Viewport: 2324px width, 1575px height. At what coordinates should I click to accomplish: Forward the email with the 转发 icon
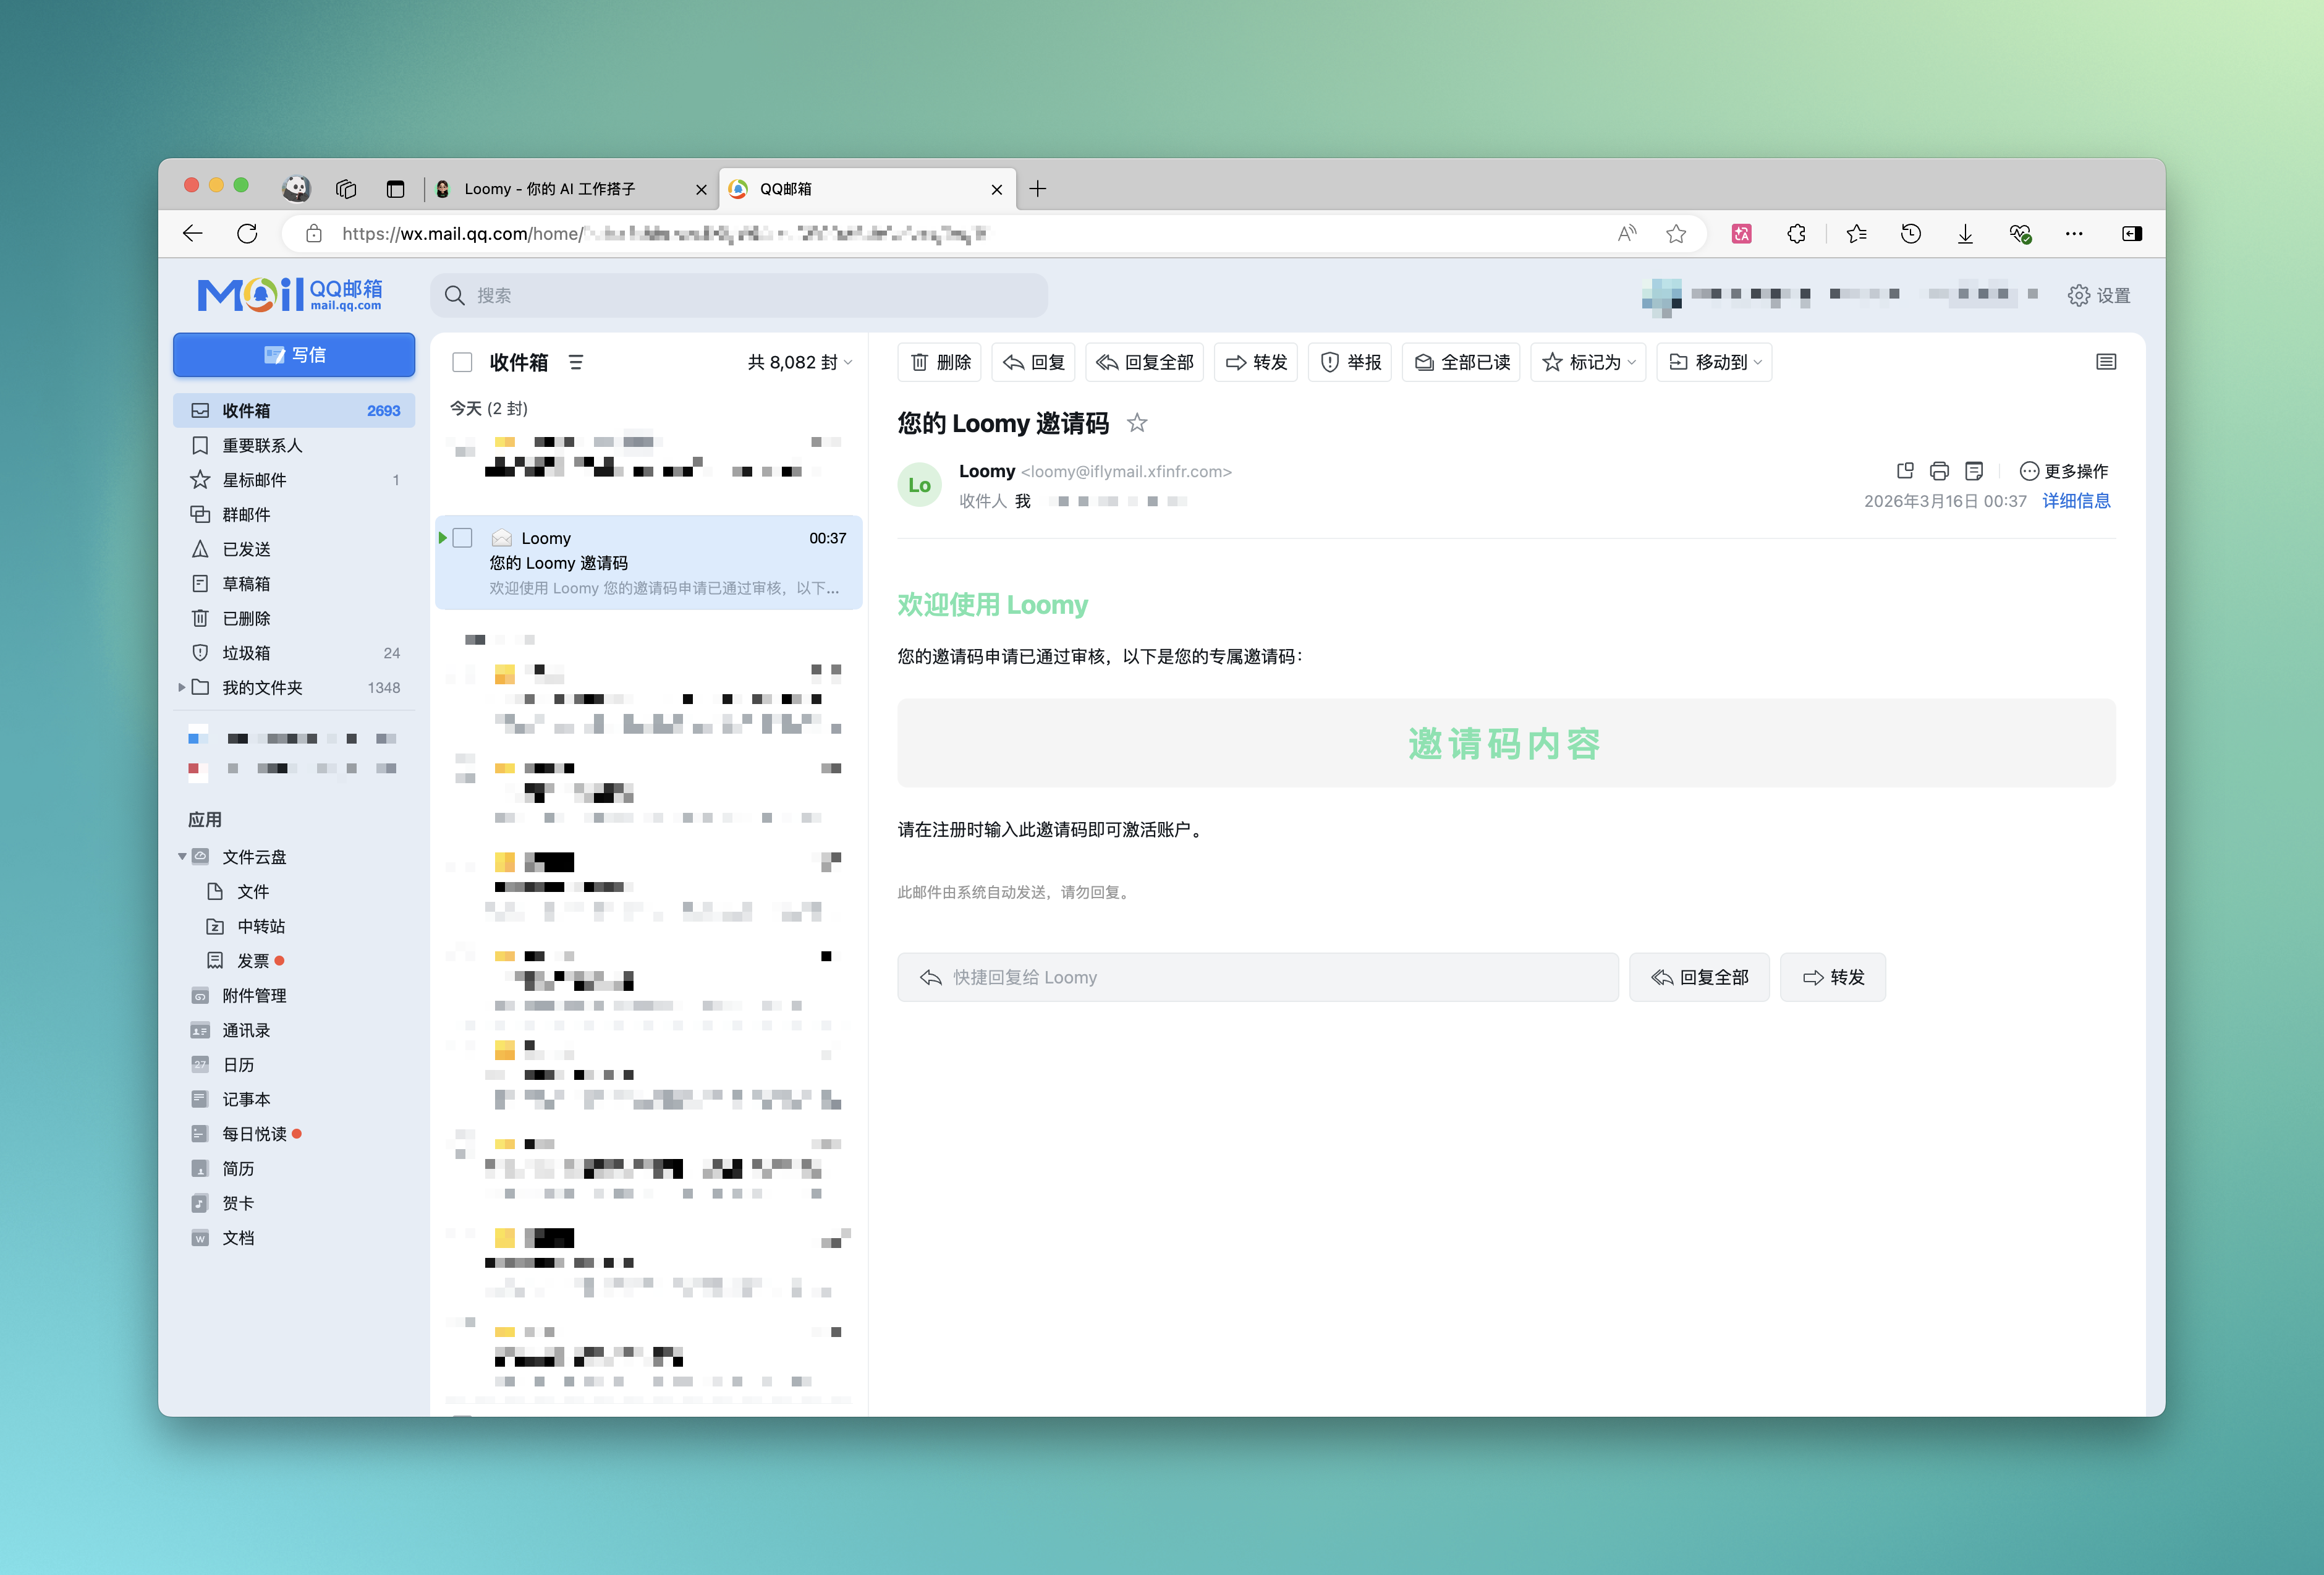click(1236, 362)
